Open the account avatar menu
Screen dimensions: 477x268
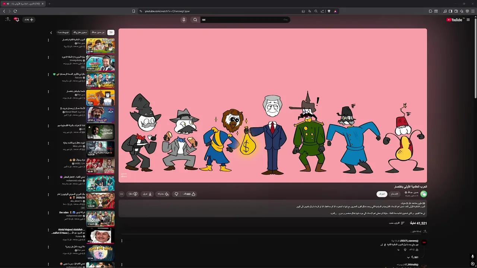tap(7, 19)
